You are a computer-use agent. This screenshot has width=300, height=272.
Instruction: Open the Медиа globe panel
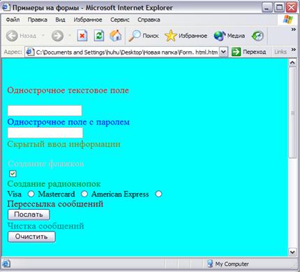(220, 36)
